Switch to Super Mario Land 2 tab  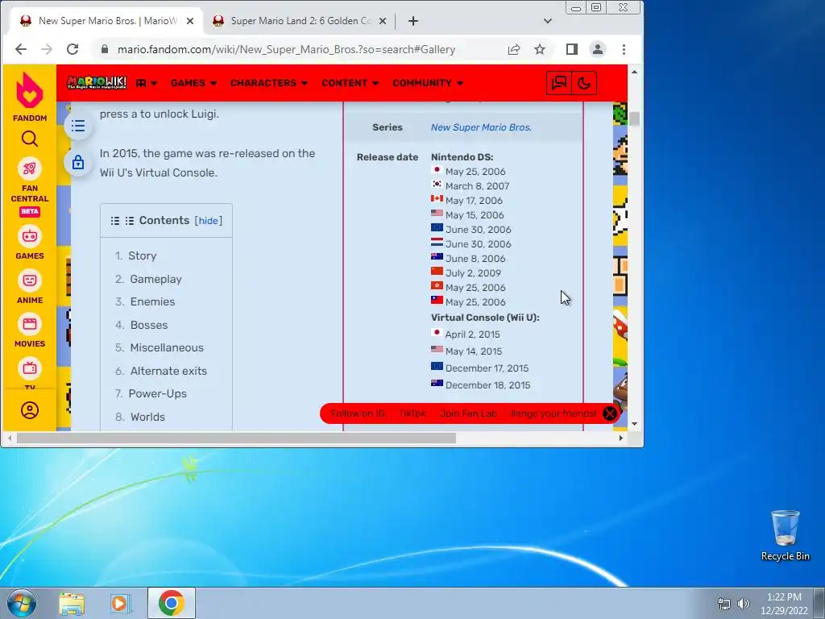pos(300,21)
